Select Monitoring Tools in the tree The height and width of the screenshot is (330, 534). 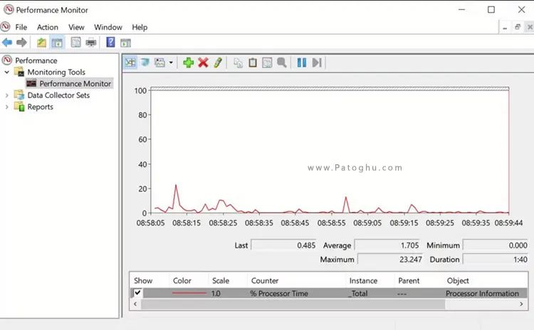(x=56, y=72)
